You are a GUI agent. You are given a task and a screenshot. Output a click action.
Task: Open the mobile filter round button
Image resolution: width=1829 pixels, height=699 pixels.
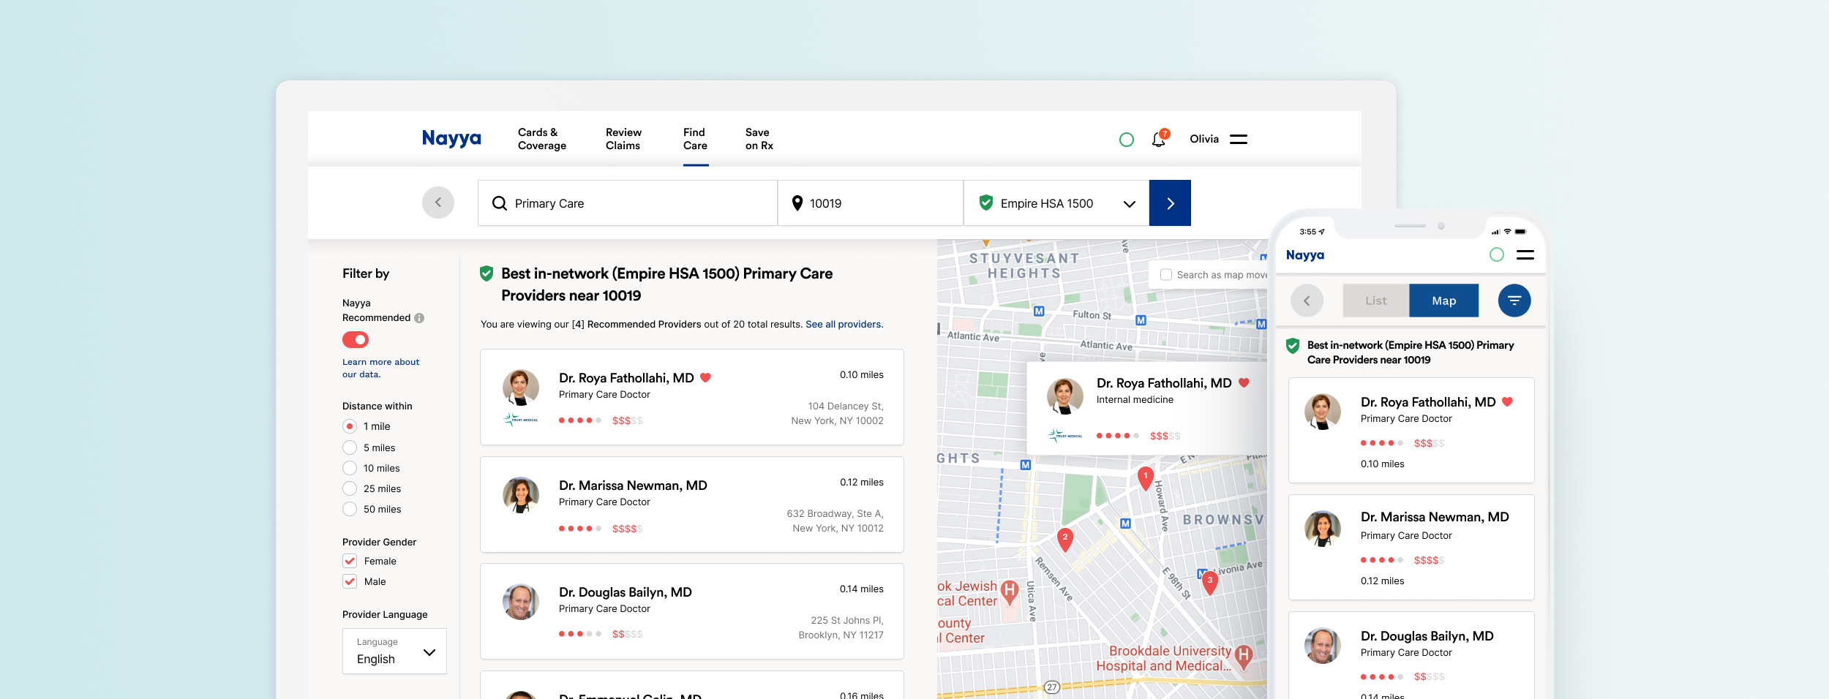tap(1514, 301)
